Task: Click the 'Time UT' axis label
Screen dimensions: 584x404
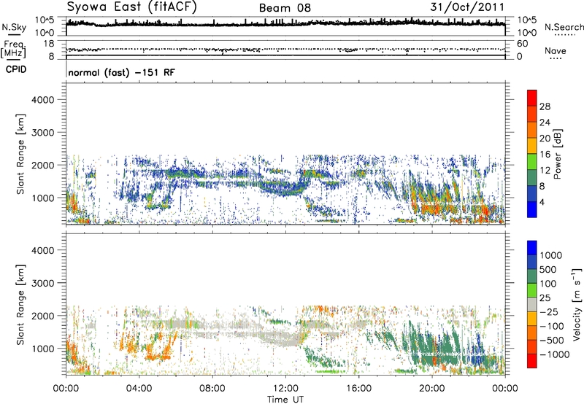Action: [285, 400]
